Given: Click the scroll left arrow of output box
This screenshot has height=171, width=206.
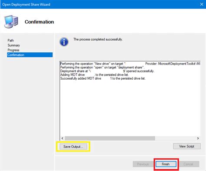Looking at the screenshot, I should (x=63, y=138).
